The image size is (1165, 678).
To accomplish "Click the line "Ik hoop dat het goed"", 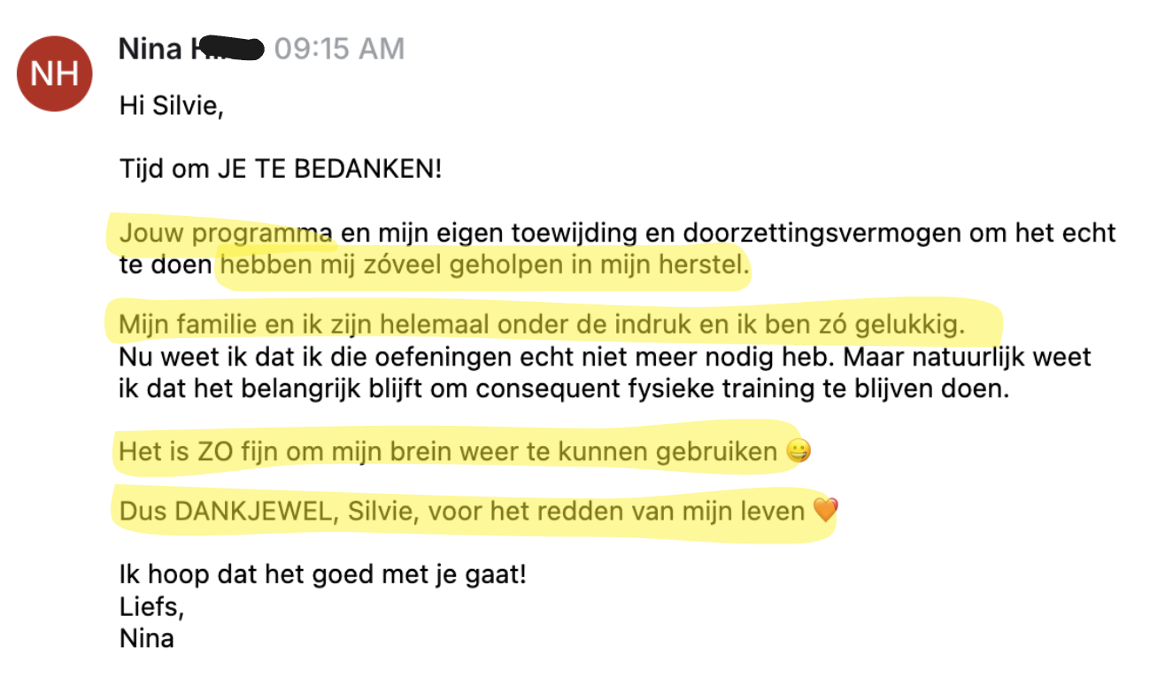I will coord(322,575).
